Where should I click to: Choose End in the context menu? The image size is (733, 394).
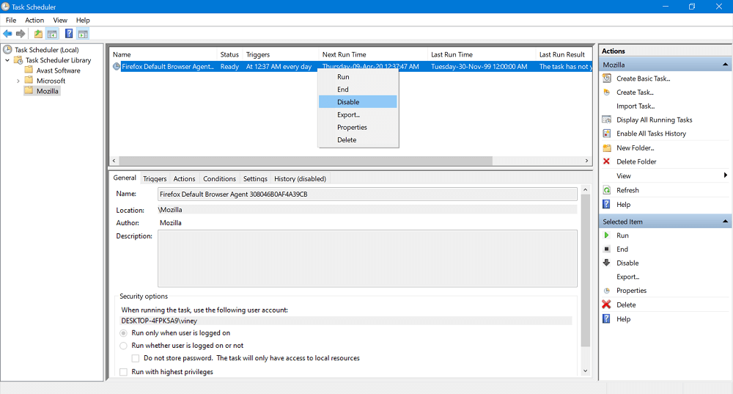(x=358, y=90)
